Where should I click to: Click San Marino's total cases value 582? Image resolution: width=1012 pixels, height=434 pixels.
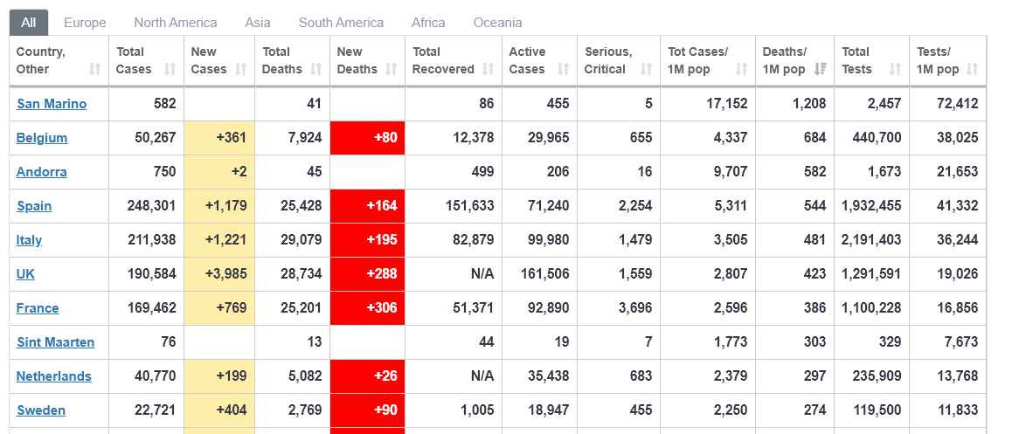(163, 104)
